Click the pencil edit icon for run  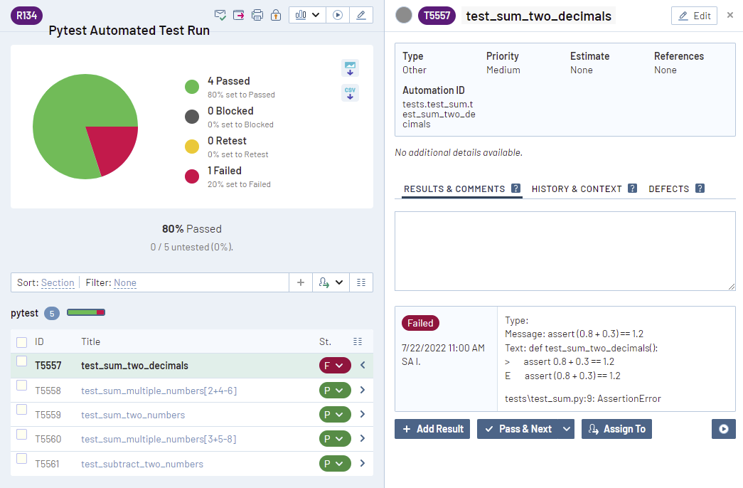(x=361, y=15)
